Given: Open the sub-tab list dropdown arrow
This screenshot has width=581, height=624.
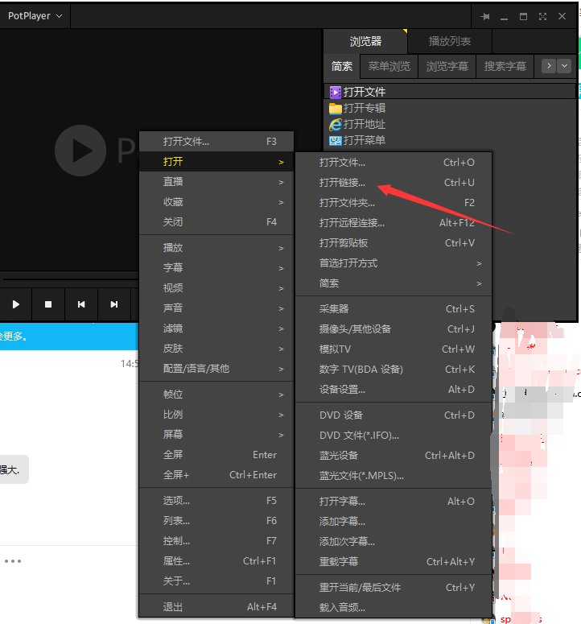Looking at the screenshot, I should (x=564, y=66).
